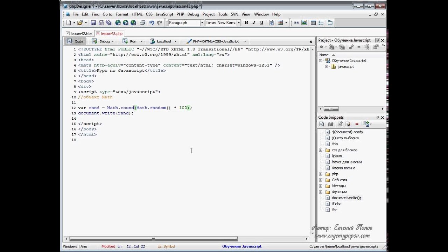The width and height of the screenshot is (448, 252).
Task: Undo the last edit
Action: [152, 23]
